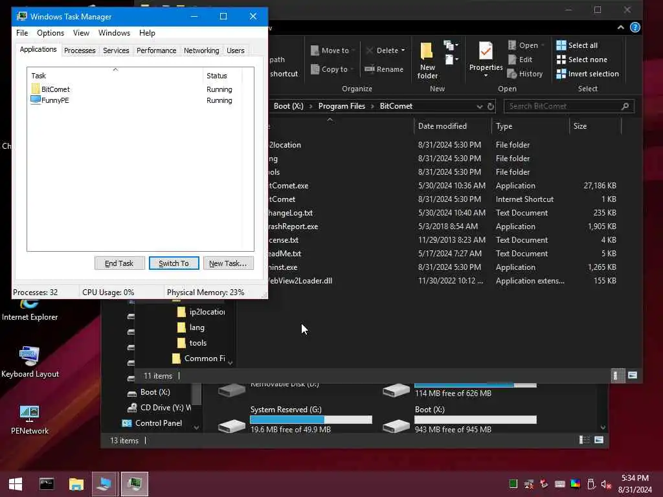Open the Keyboard Layout desktop icon
The width and height of the screenshot is (663, 497).
click(30, 362)
